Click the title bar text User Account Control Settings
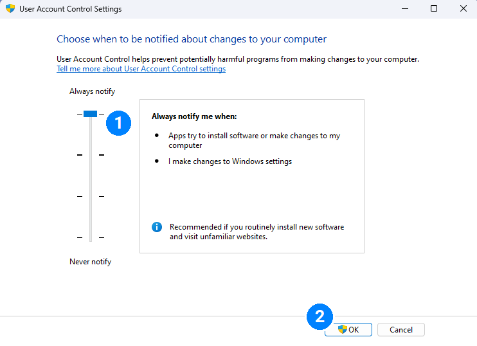 pyautogui.click(x=71, y=9)
